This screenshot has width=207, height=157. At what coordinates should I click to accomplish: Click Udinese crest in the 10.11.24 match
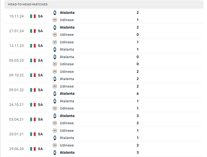[55, 20]
